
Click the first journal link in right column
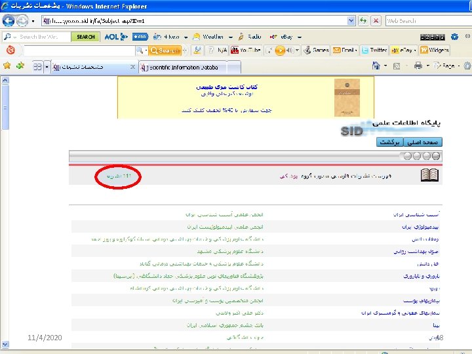click(416, 214)
